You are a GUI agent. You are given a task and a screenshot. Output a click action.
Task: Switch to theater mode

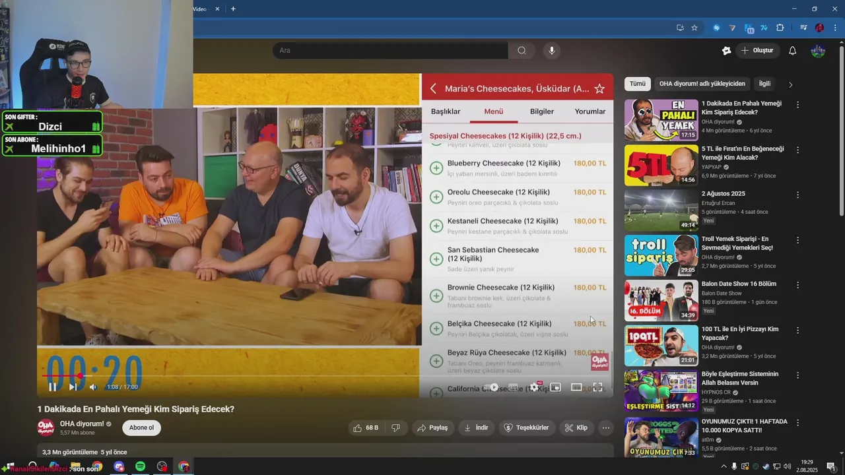(576, 387)
